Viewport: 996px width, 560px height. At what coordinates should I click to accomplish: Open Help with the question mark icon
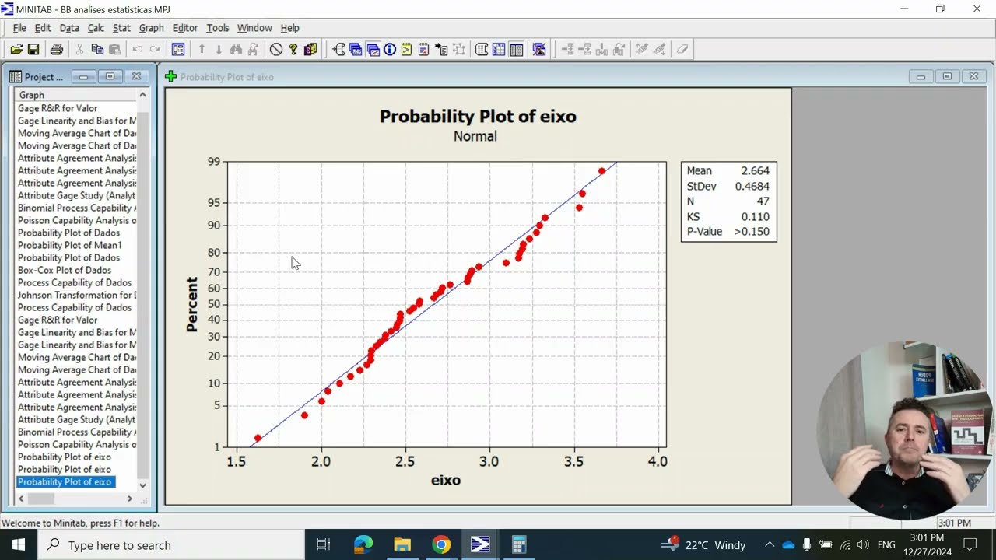coord(293,49)
